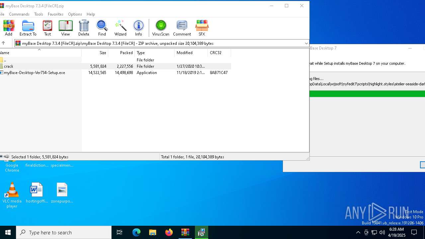
Task: Go up one folder level arrow
Action: click(3, 43)
